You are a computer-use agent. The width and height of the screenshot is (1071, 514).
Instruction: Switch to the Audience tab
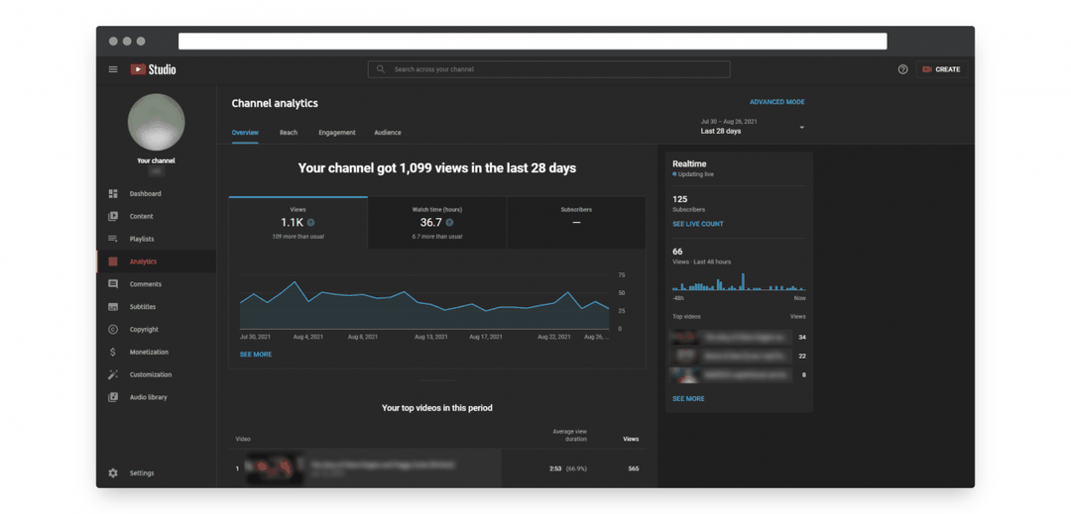tap(388, 133)
